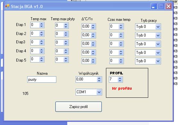Decrease the Współczynnik value
This screenshot has height=125, width=178.
click(99, 81)
